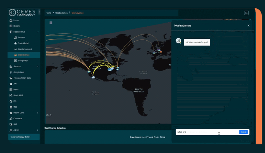Click the Clairvoyance breadcrumb

(77, 13)
